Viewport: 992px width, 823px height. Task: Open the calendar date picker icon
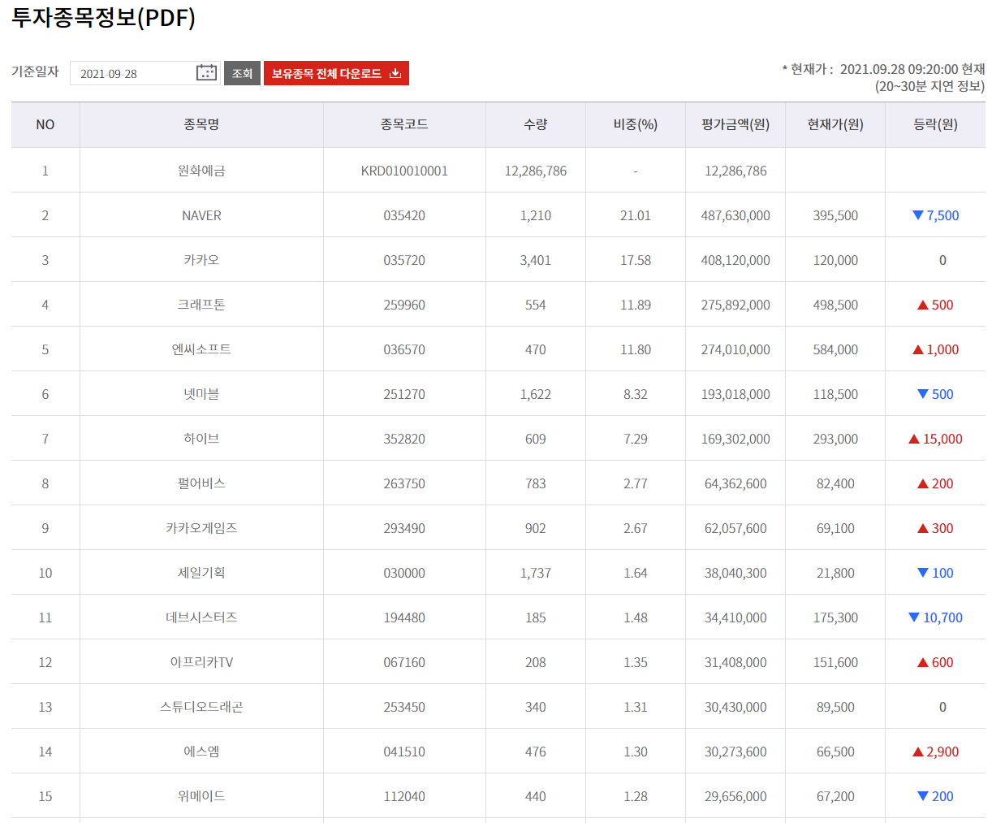(x=206, y=73)
